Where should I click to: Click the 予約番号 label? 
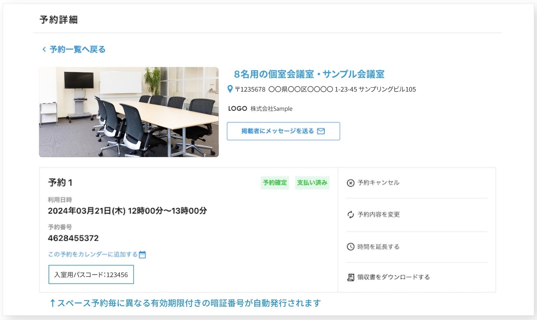pos(60,227)
